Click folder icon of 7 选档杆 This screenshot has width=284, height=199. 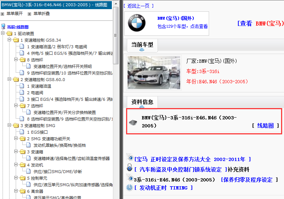tap(22, 106)
